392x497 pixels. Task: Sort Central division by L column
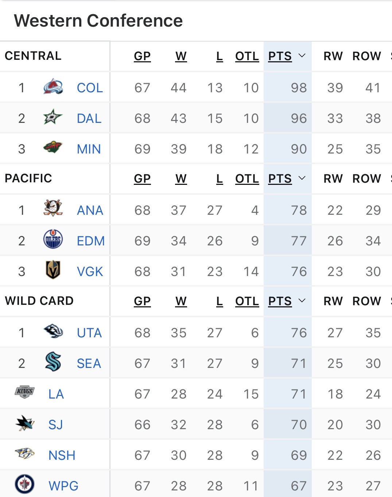tap(219, 56)
